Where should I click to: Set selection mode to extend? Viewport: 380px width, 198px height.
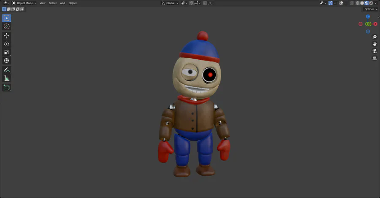pyautogui.click(x=9, y=9)
